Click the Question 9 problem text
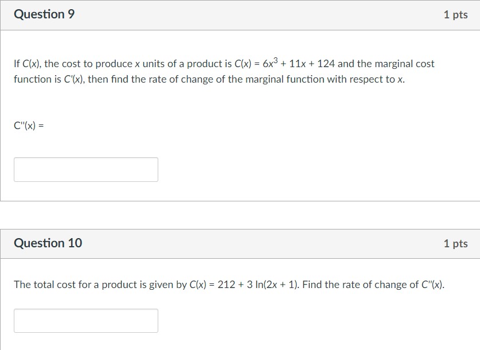Viewport: 480px width, 350px height. pyautogui.click(x=224, y=71)
